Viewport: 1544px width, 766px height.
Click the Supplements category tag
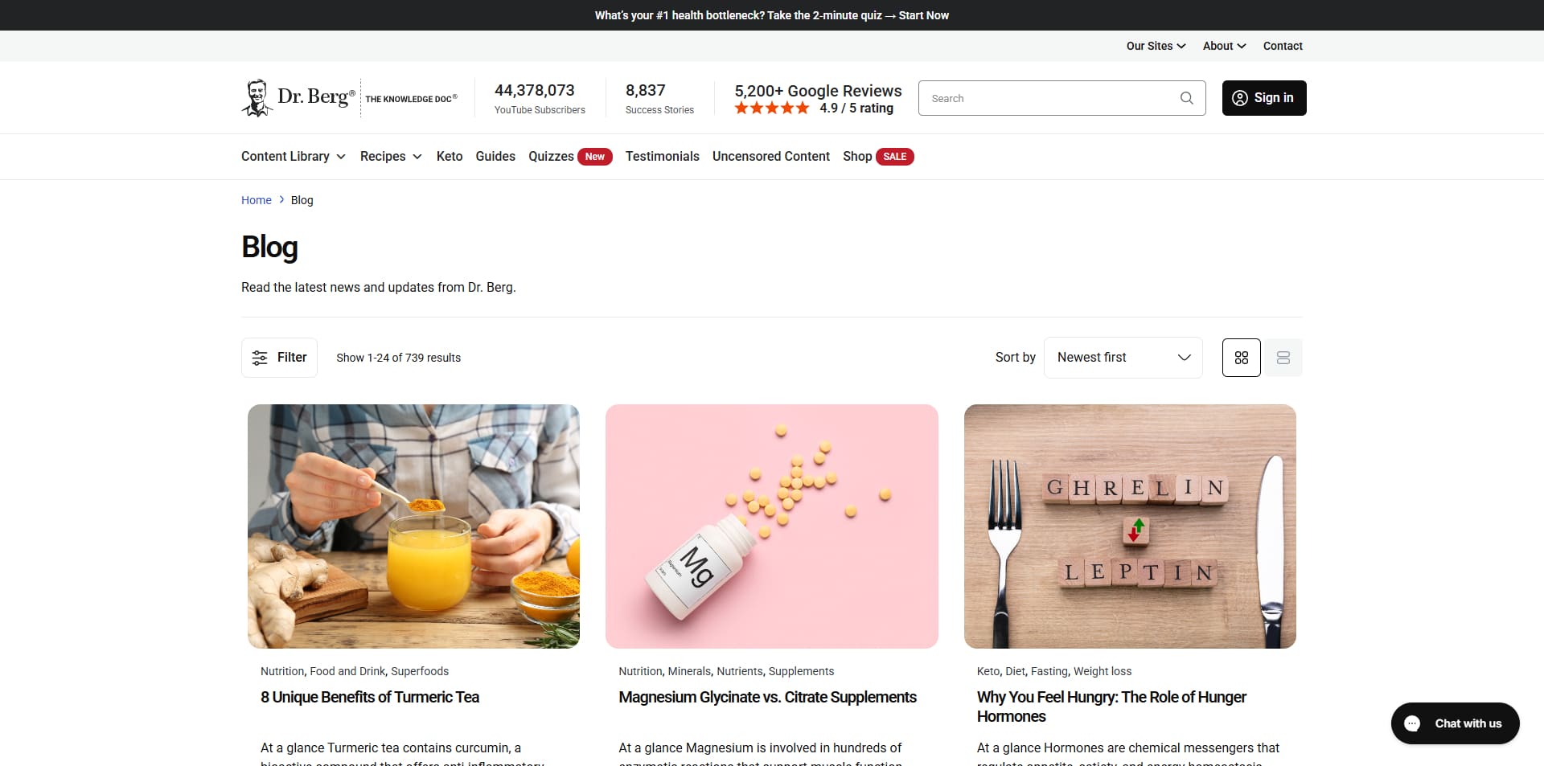tap(801, 671)
